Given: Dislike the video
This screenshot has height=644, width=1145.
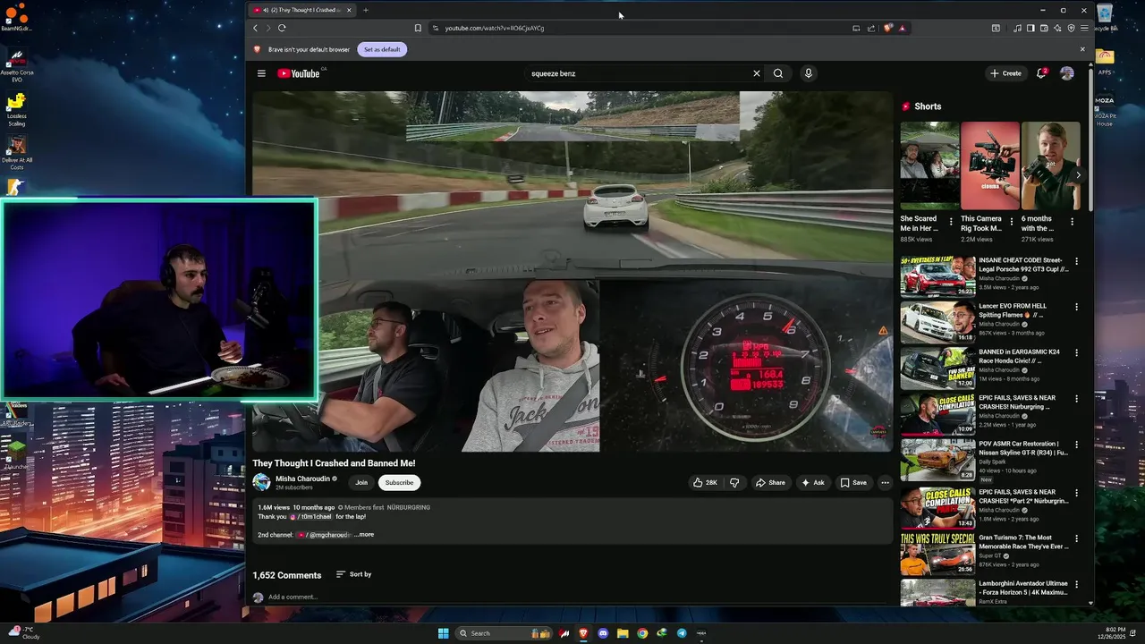Looking at the screenshot, I should 734,482.
